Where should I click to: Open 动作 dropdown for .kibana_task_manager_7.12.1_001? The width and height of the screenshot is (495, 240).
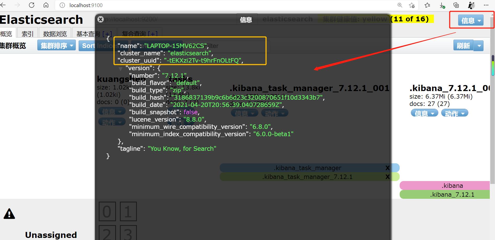click(275, 113)
